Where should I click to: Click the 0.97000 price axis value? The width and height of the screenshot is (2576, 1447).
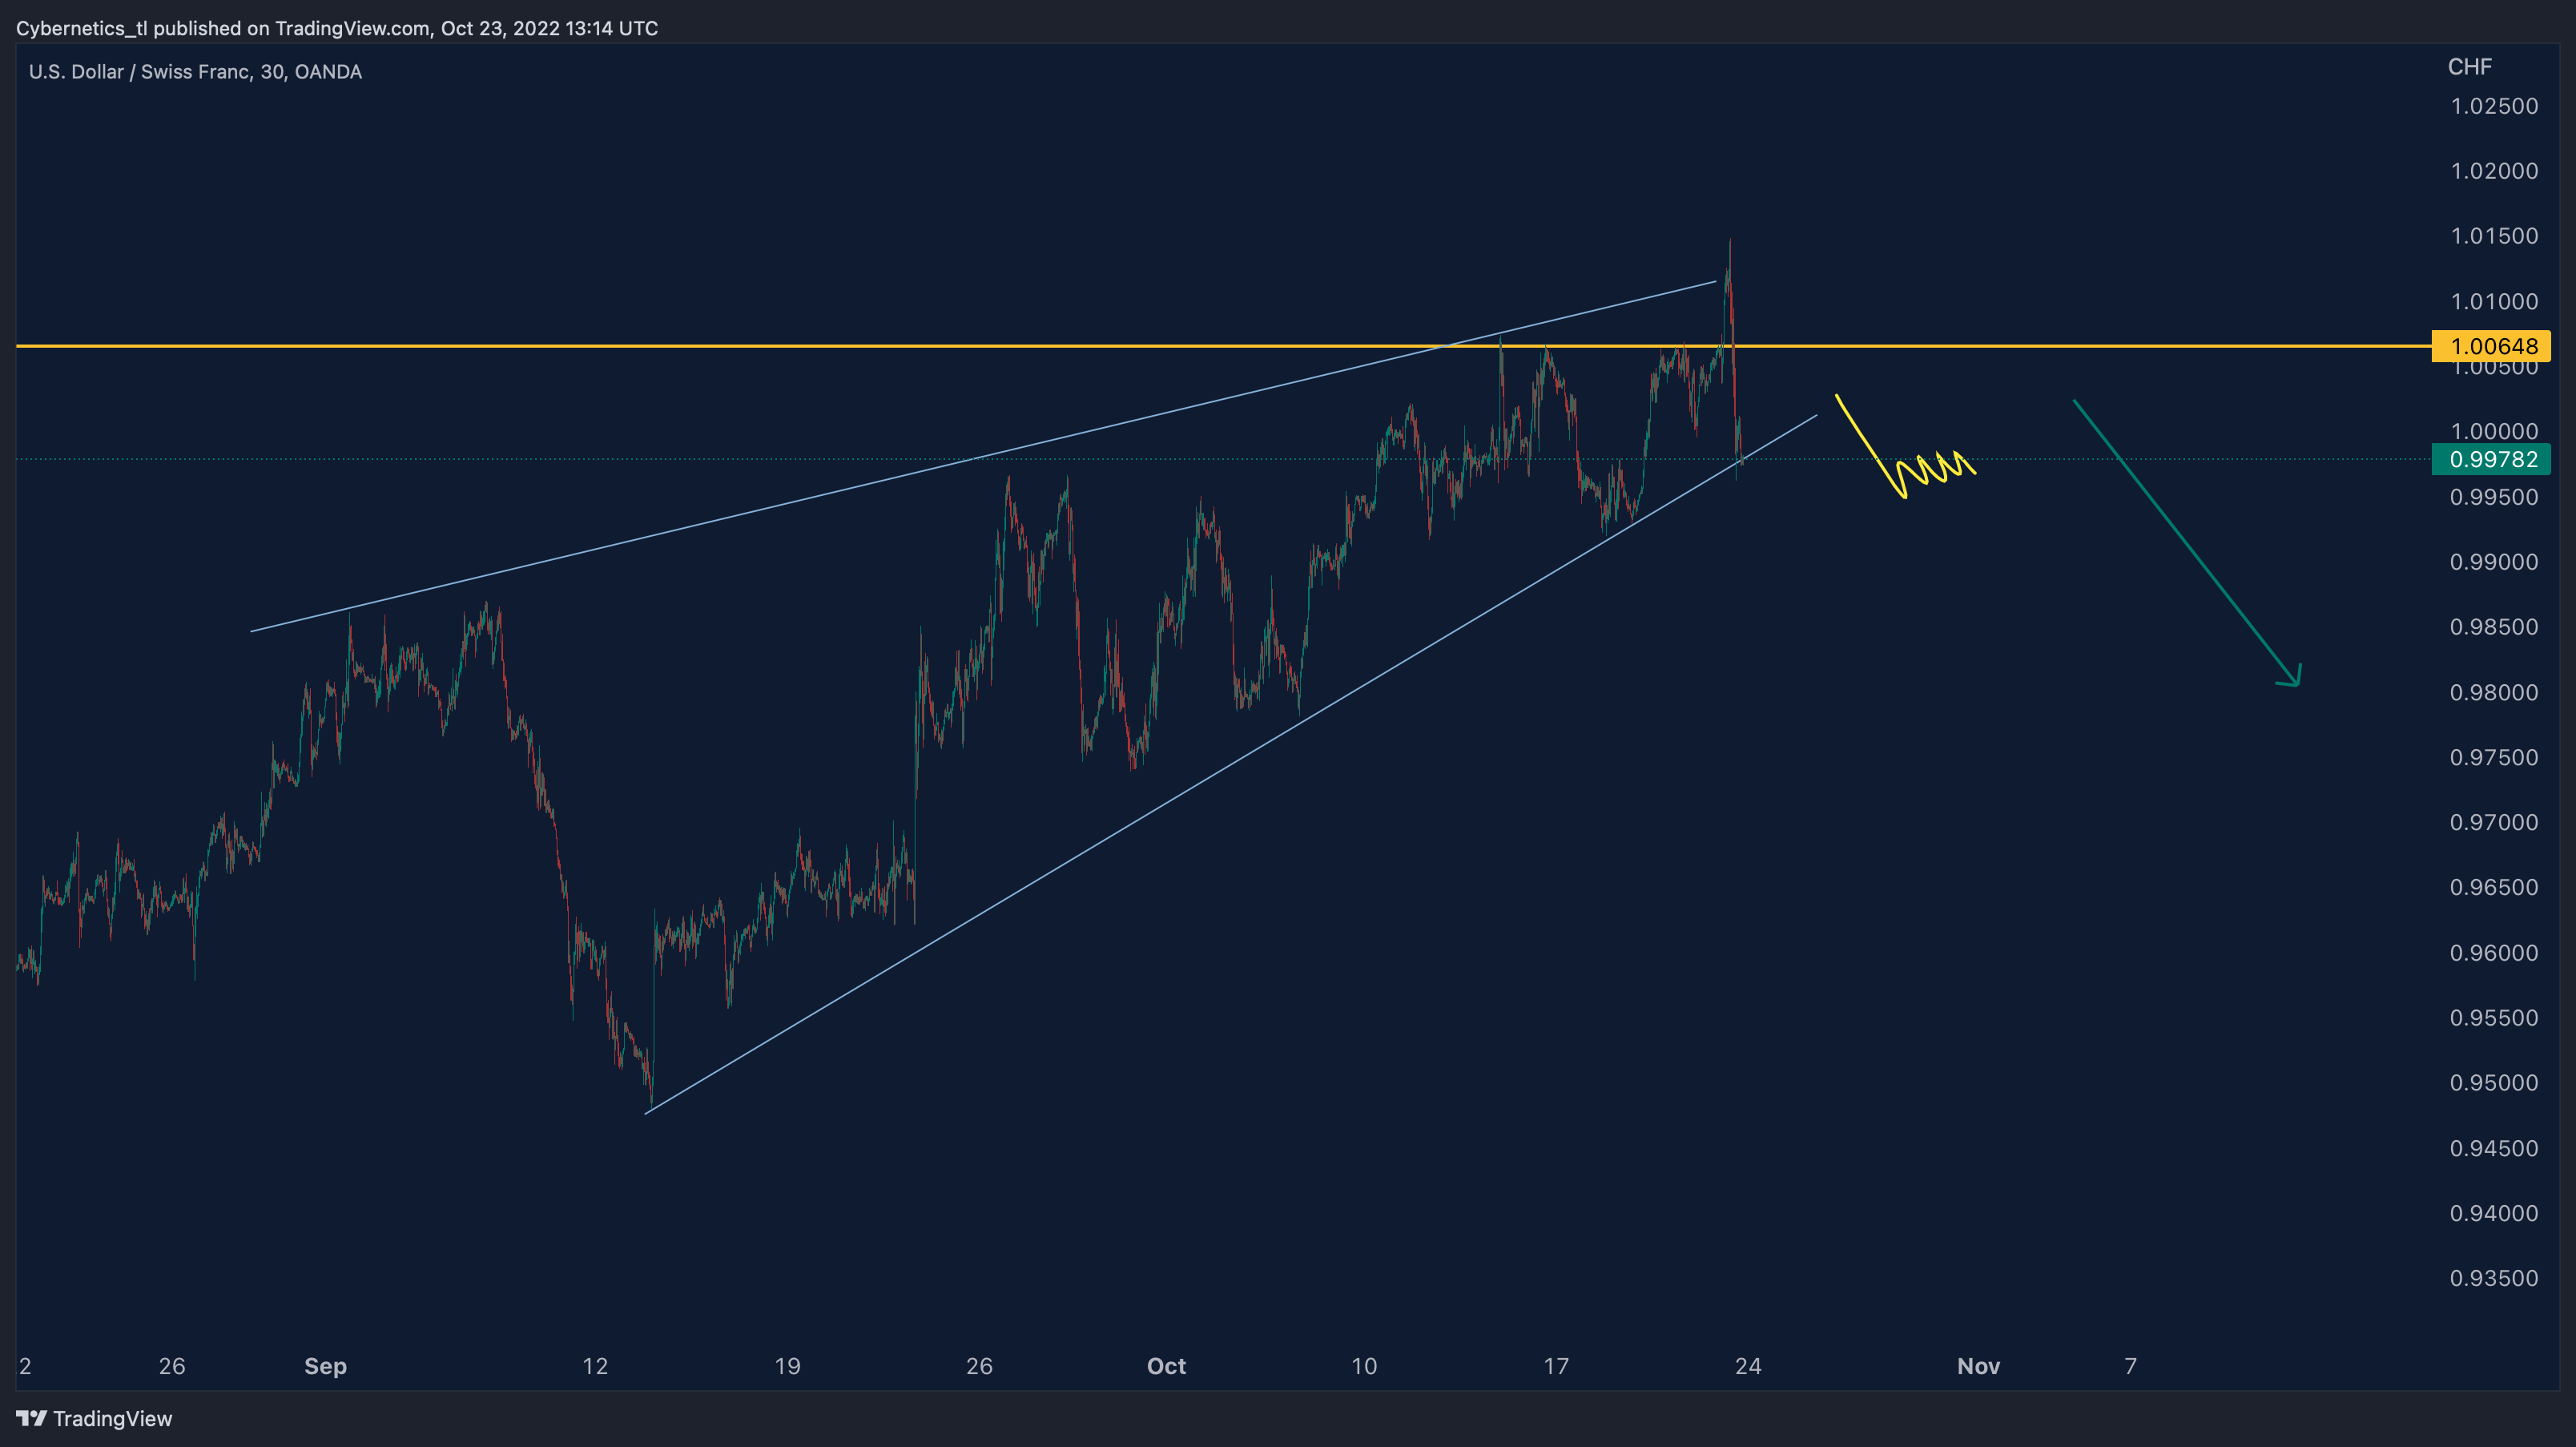(2493, 822)
